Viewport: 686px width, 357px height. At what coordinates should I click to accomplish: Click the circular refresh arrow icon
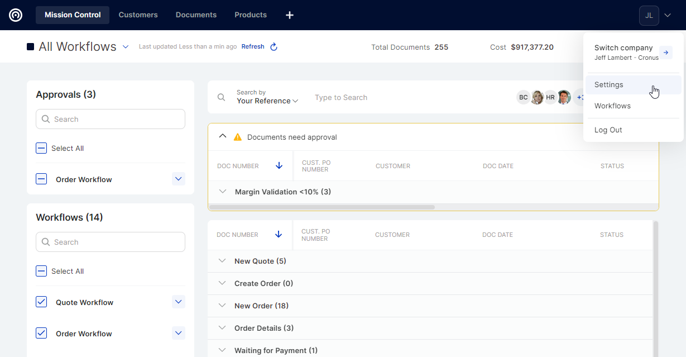pos(274,47)
